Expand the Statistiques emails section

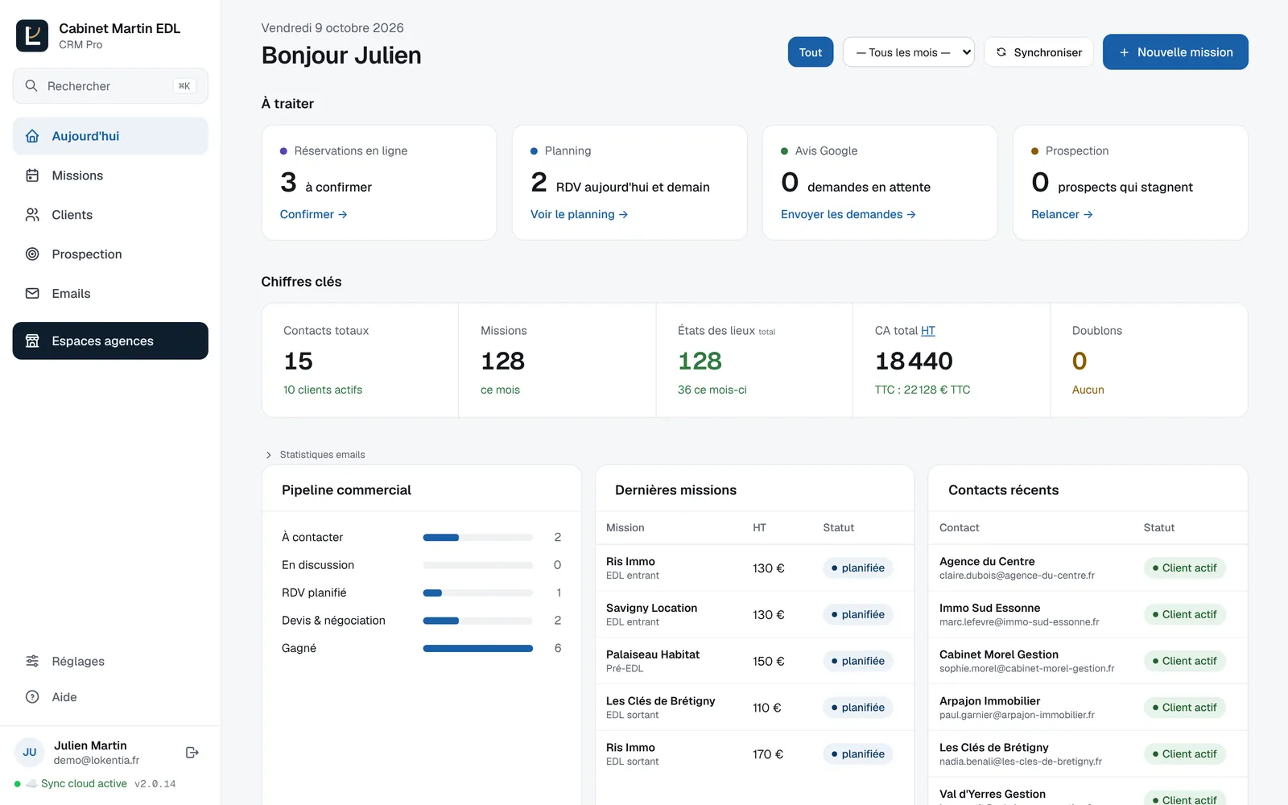coord(315,455)
